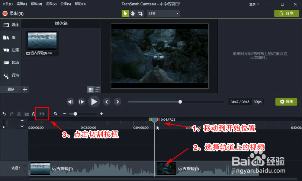Expand the track options chevron dropdown

22,126
